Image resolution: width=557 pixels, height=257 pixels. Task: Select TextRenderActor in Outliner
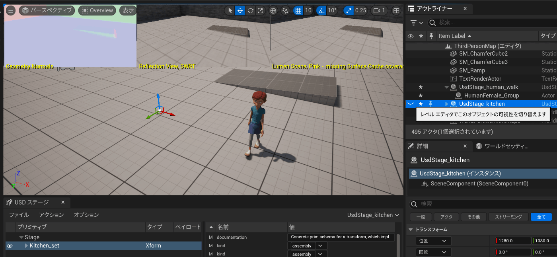(x=480, y=79)
